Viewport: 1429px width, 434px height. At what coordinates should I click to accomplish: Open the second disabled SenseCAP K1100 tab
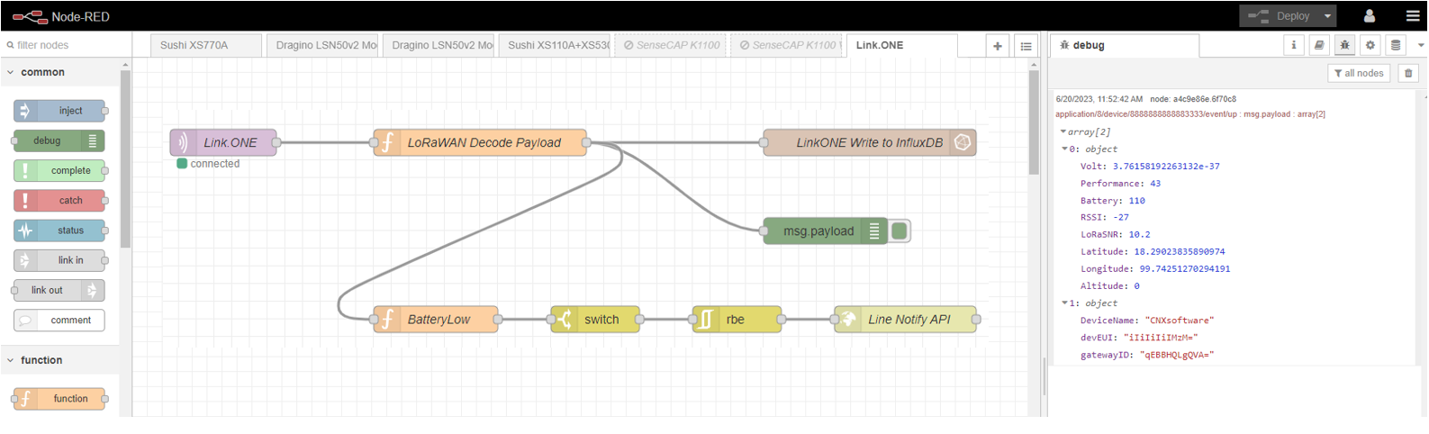788,45
